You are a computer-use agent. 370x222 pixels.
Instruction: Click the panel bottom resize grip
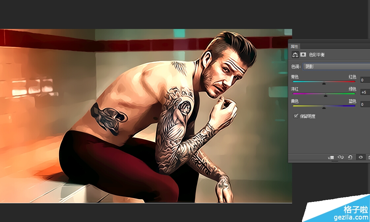(335, 161)
